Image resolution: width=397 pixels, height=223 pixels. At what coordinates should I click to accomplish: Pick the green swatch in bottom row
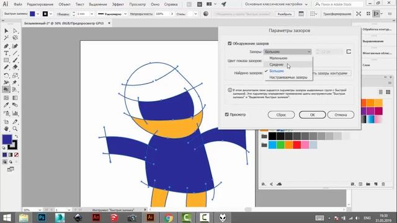(280, 145)
